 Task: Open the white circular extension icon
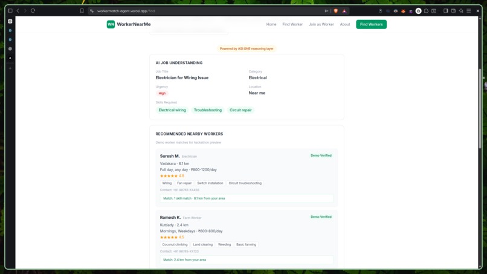coord(418,11)
